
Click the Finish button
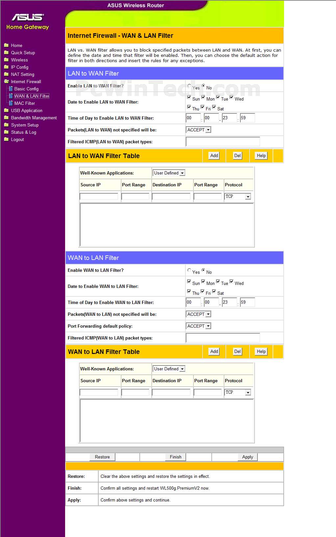176,457
